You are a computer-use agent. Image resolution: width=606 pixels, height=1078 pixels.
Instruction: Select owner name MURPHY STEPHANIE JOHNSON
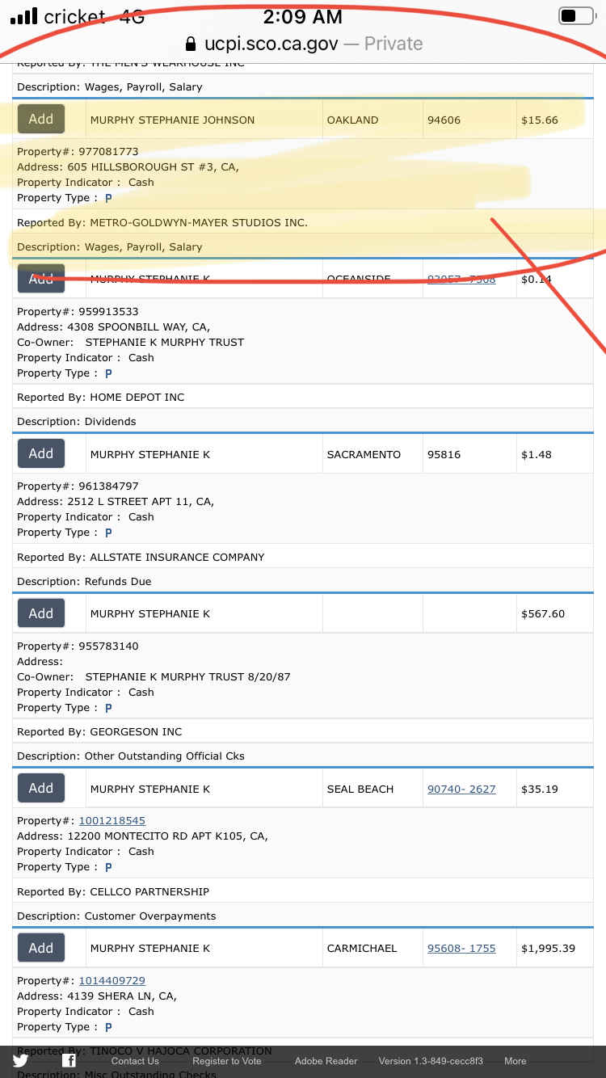click(x=172, y=120)
